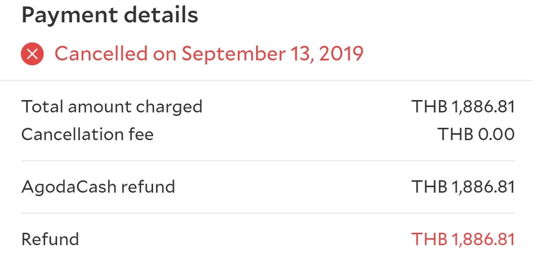Click the Cancelled on September 13, 2019 text
533x265 pixels.
[209, 53]
